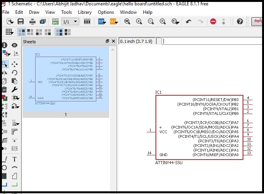Select the Value 10k tool

coord(16,123)
